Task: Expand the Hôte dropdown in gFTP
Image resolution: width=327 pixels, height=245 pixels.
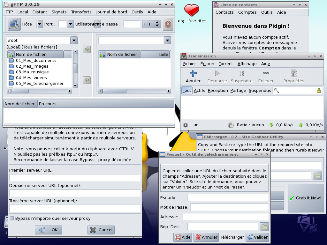Action: 39,24
